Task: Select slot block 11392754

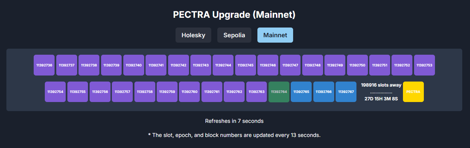Action: click(x=55, y=92)
